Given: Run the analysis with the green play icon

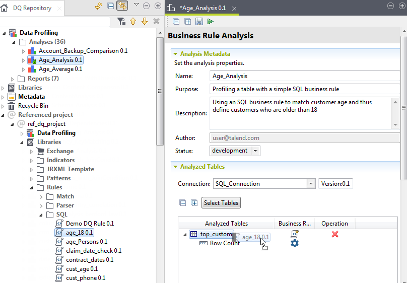Looking at the screenshot, I should [211, 22].
